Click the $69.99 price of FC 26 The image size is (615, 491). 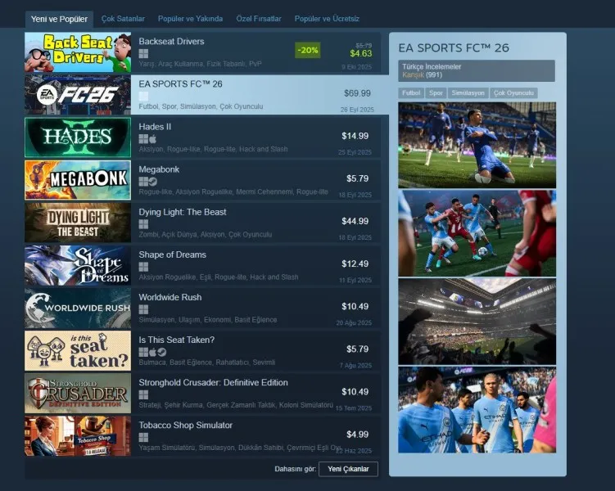pos(357,93)
